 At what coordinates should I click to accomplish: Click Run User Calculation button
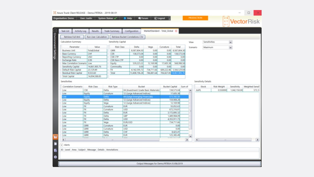[x=97, y=37]
